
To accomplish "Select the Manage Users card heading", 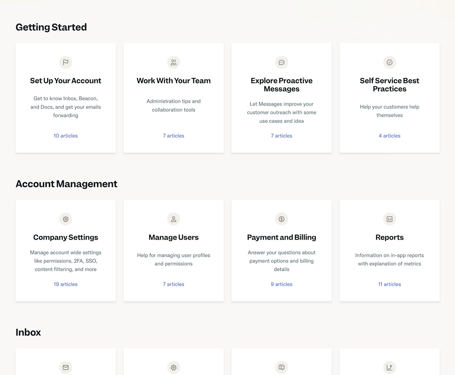I will pyautogui.click(x=174, y=237).
